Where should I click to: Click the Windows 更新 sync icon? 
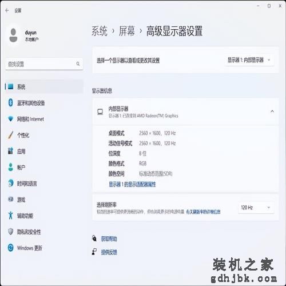[11, 248]
